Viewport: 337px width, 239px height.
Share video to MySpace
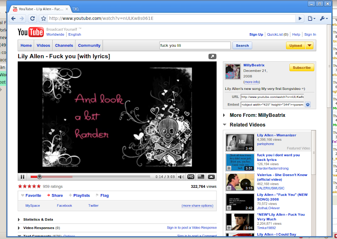(x=33, y=205)
